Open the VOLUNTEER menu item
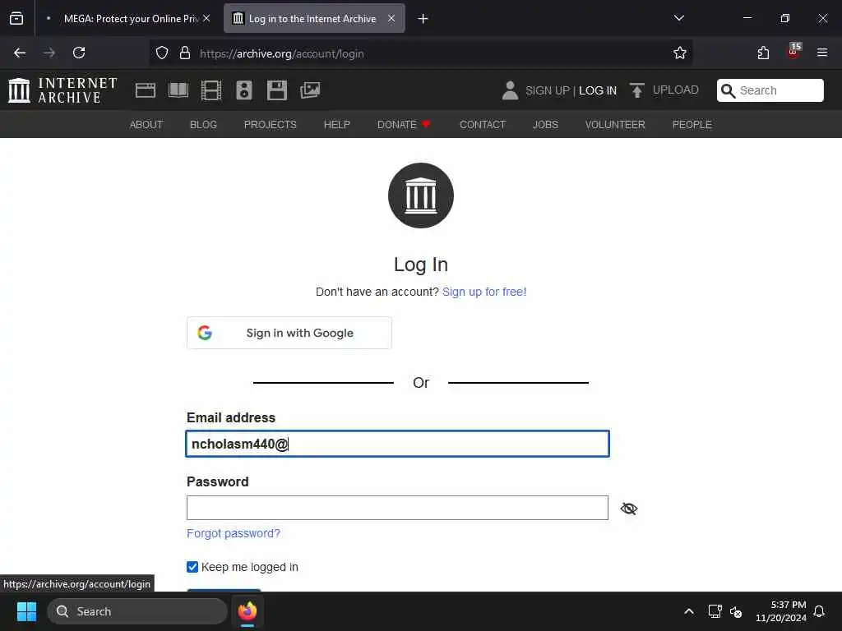This screenshot has height=631, width=842. click(615, 125)
